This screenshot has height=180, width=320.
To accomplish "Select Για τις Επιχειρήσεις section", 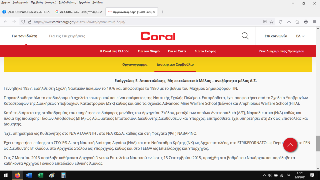I will tap(67, 36).
